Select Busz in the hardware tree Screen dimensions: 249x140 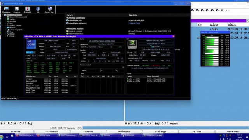[x=11, y=23]
